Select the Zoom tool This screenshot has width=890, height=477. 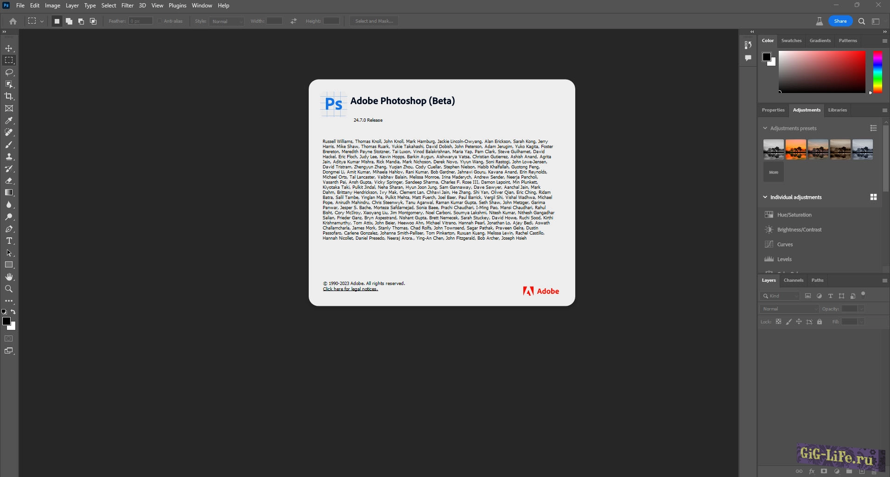(9, 289)
